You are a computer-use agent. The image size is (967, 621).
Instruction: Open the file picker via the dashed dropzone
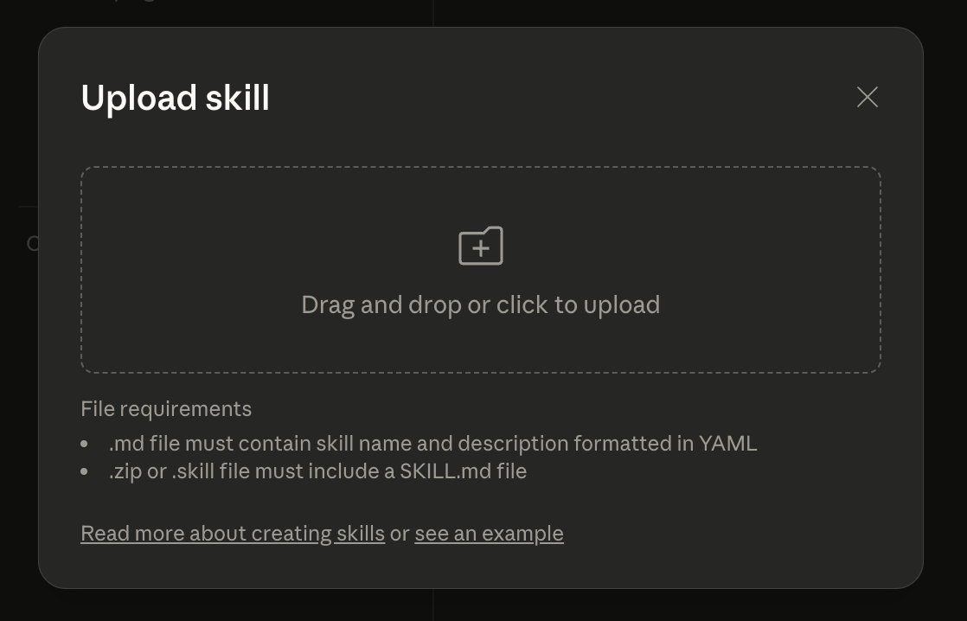[481, 269]
